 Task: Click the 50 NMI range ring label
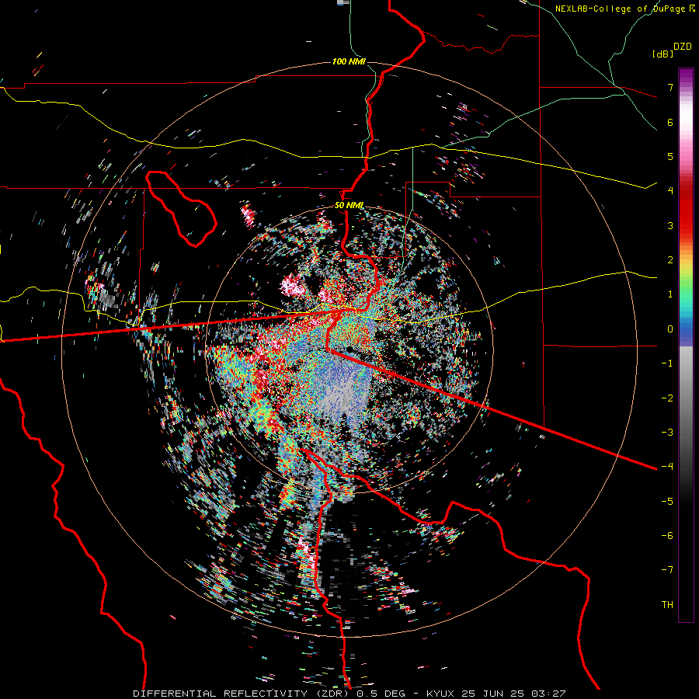pyautogui.click(x=349, y=205)
